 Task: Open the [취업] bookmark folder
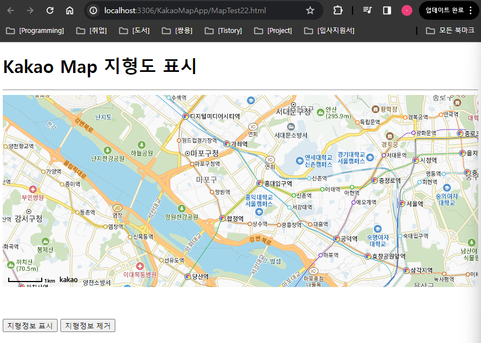point(92,31)
